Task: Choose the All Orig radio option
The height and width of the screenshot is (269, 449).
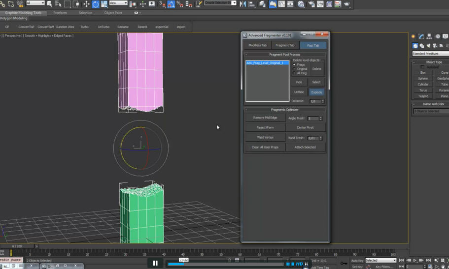Action: [x=295, y=73]
